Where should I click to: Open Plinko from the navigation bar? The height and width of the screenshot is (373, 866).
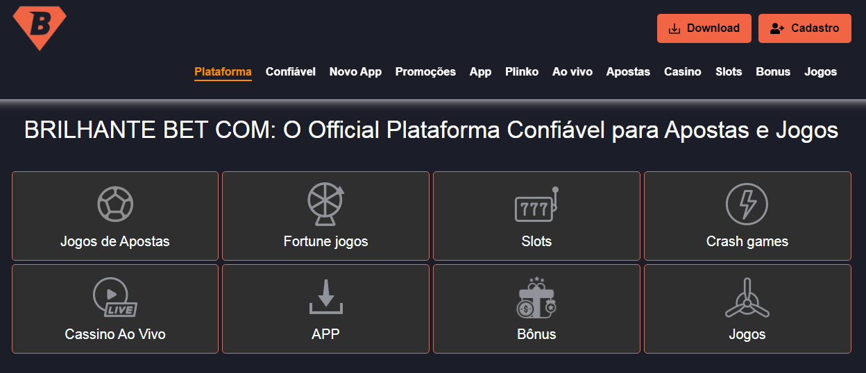tap(522, 72)
